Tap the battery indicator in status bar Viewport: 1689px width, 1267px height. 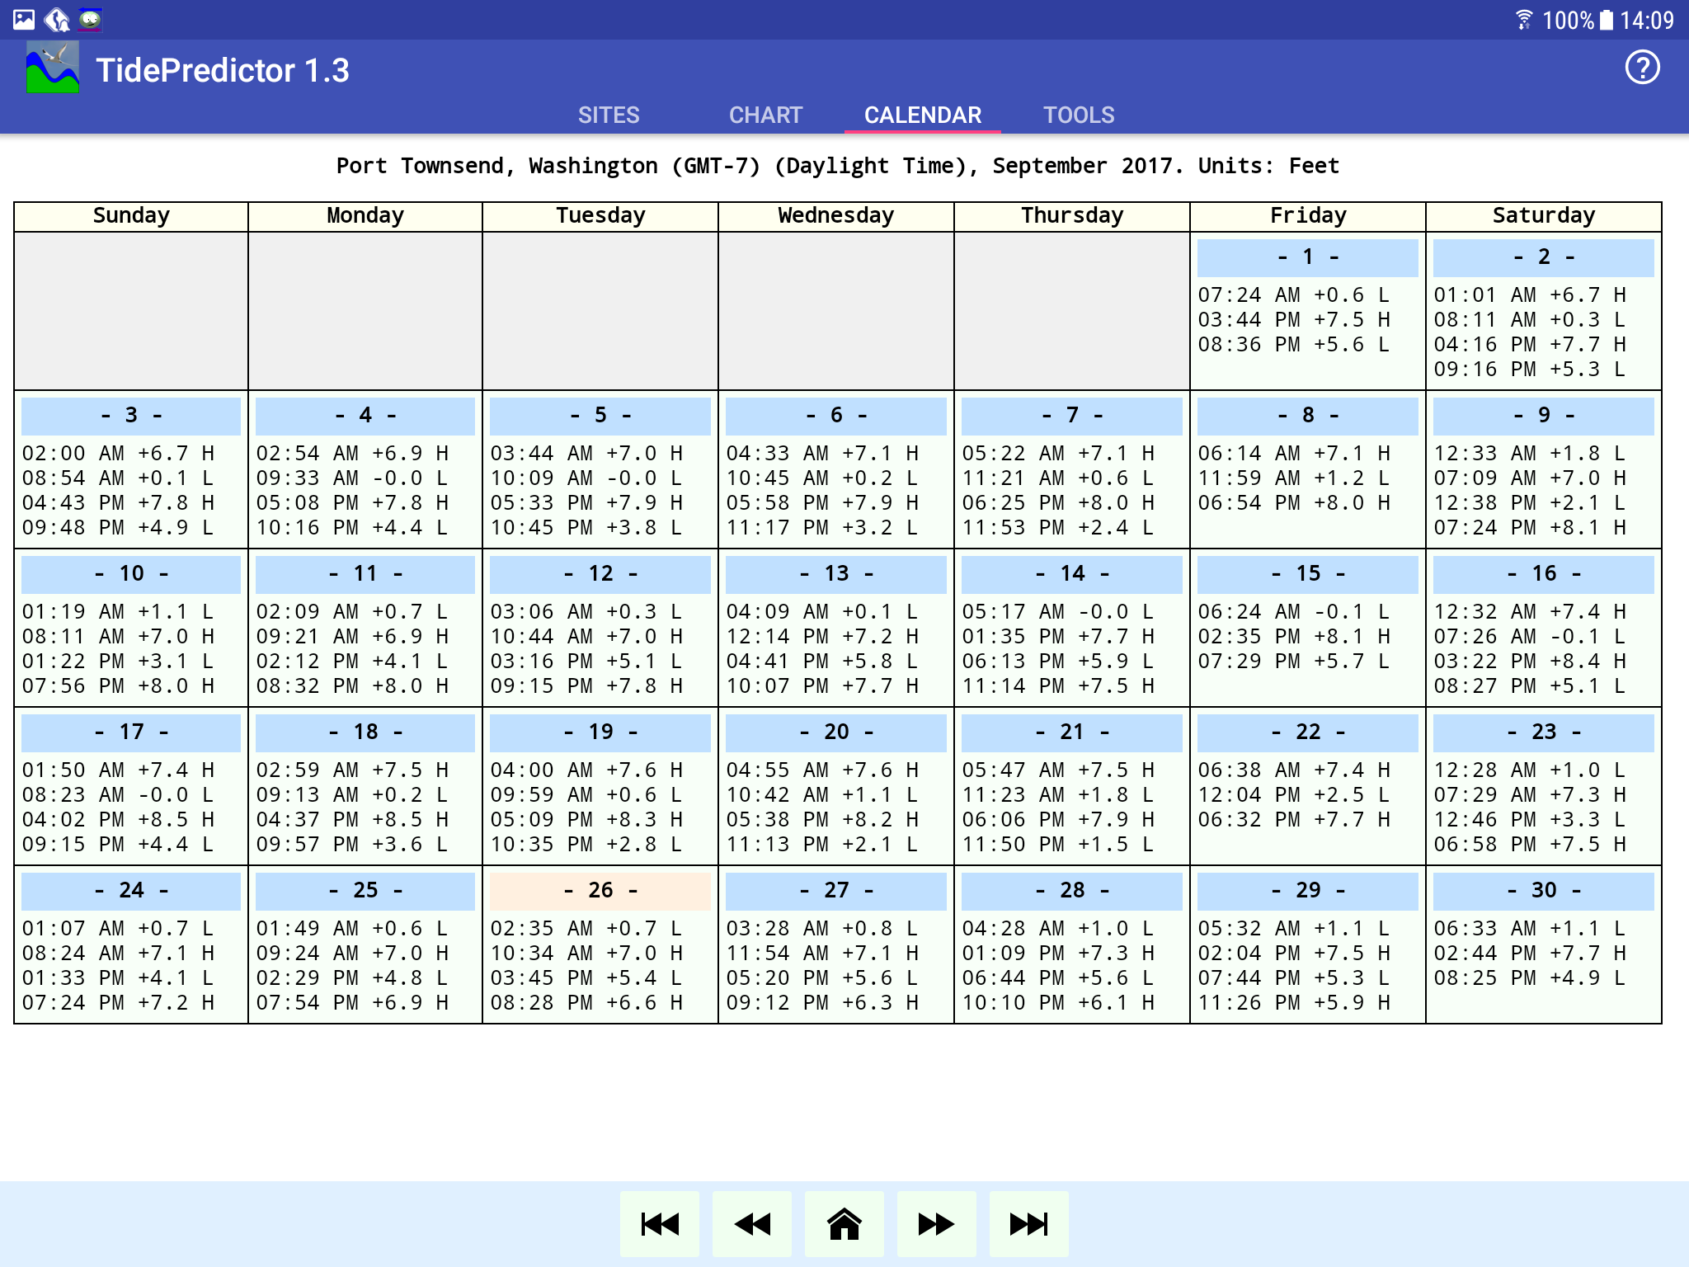click(x=1607, y=20)
